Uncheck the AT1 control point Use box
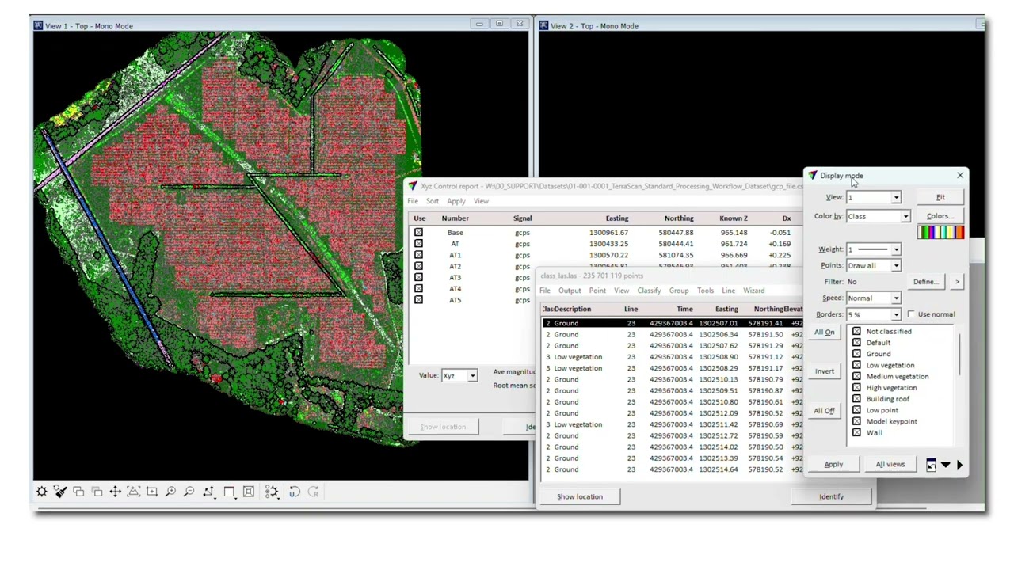1014x570 pixels. pyautogui.click(x=418, y=255)
